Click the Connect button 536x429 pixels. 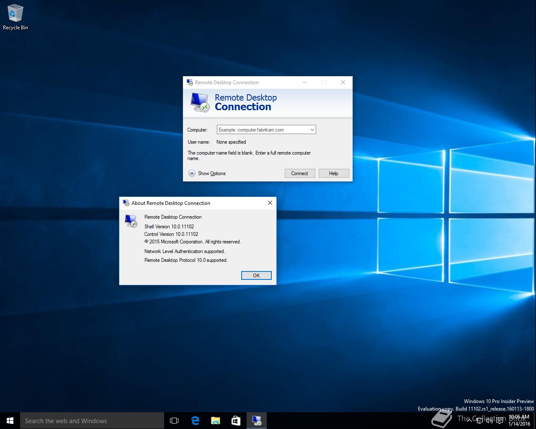point(300,173)
